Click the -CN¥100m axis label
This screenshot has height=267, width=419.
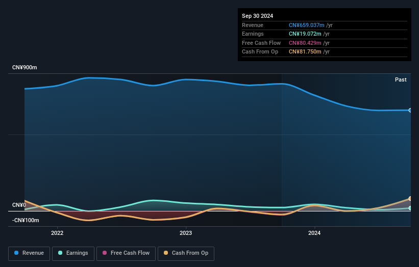tap(26, 220)
